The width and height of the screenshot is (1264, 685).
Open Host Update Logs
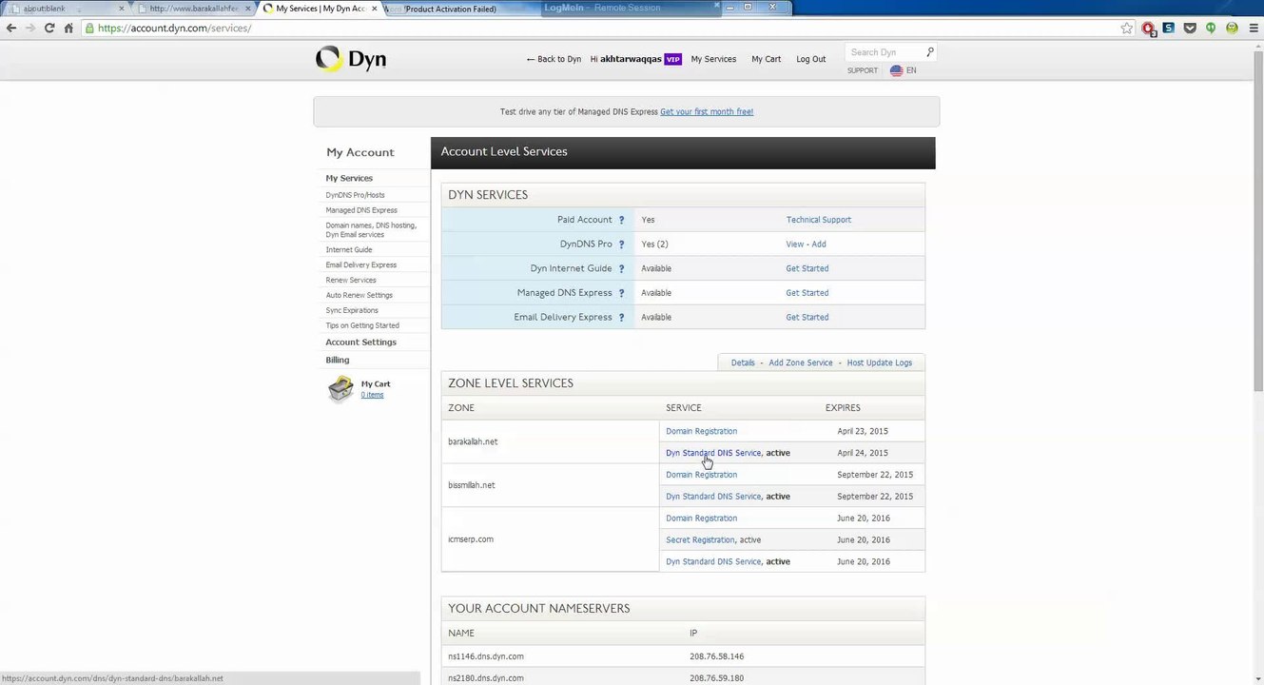[x=880, y=362]
